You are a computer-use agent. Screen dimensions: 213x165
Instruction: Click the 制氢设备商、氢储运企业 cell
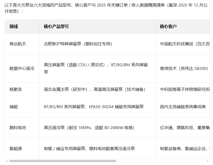[x=183, y=149]
